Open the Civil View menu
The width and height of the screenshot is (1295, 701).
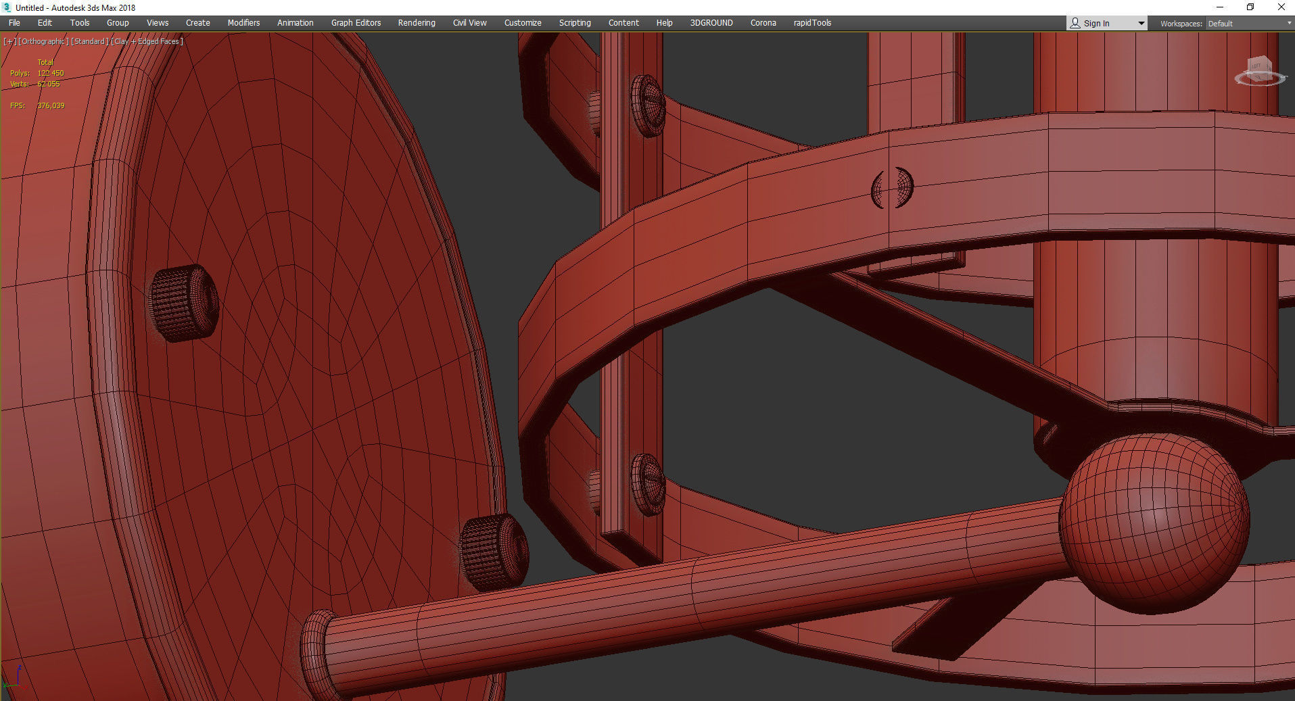tap(469, 23)
